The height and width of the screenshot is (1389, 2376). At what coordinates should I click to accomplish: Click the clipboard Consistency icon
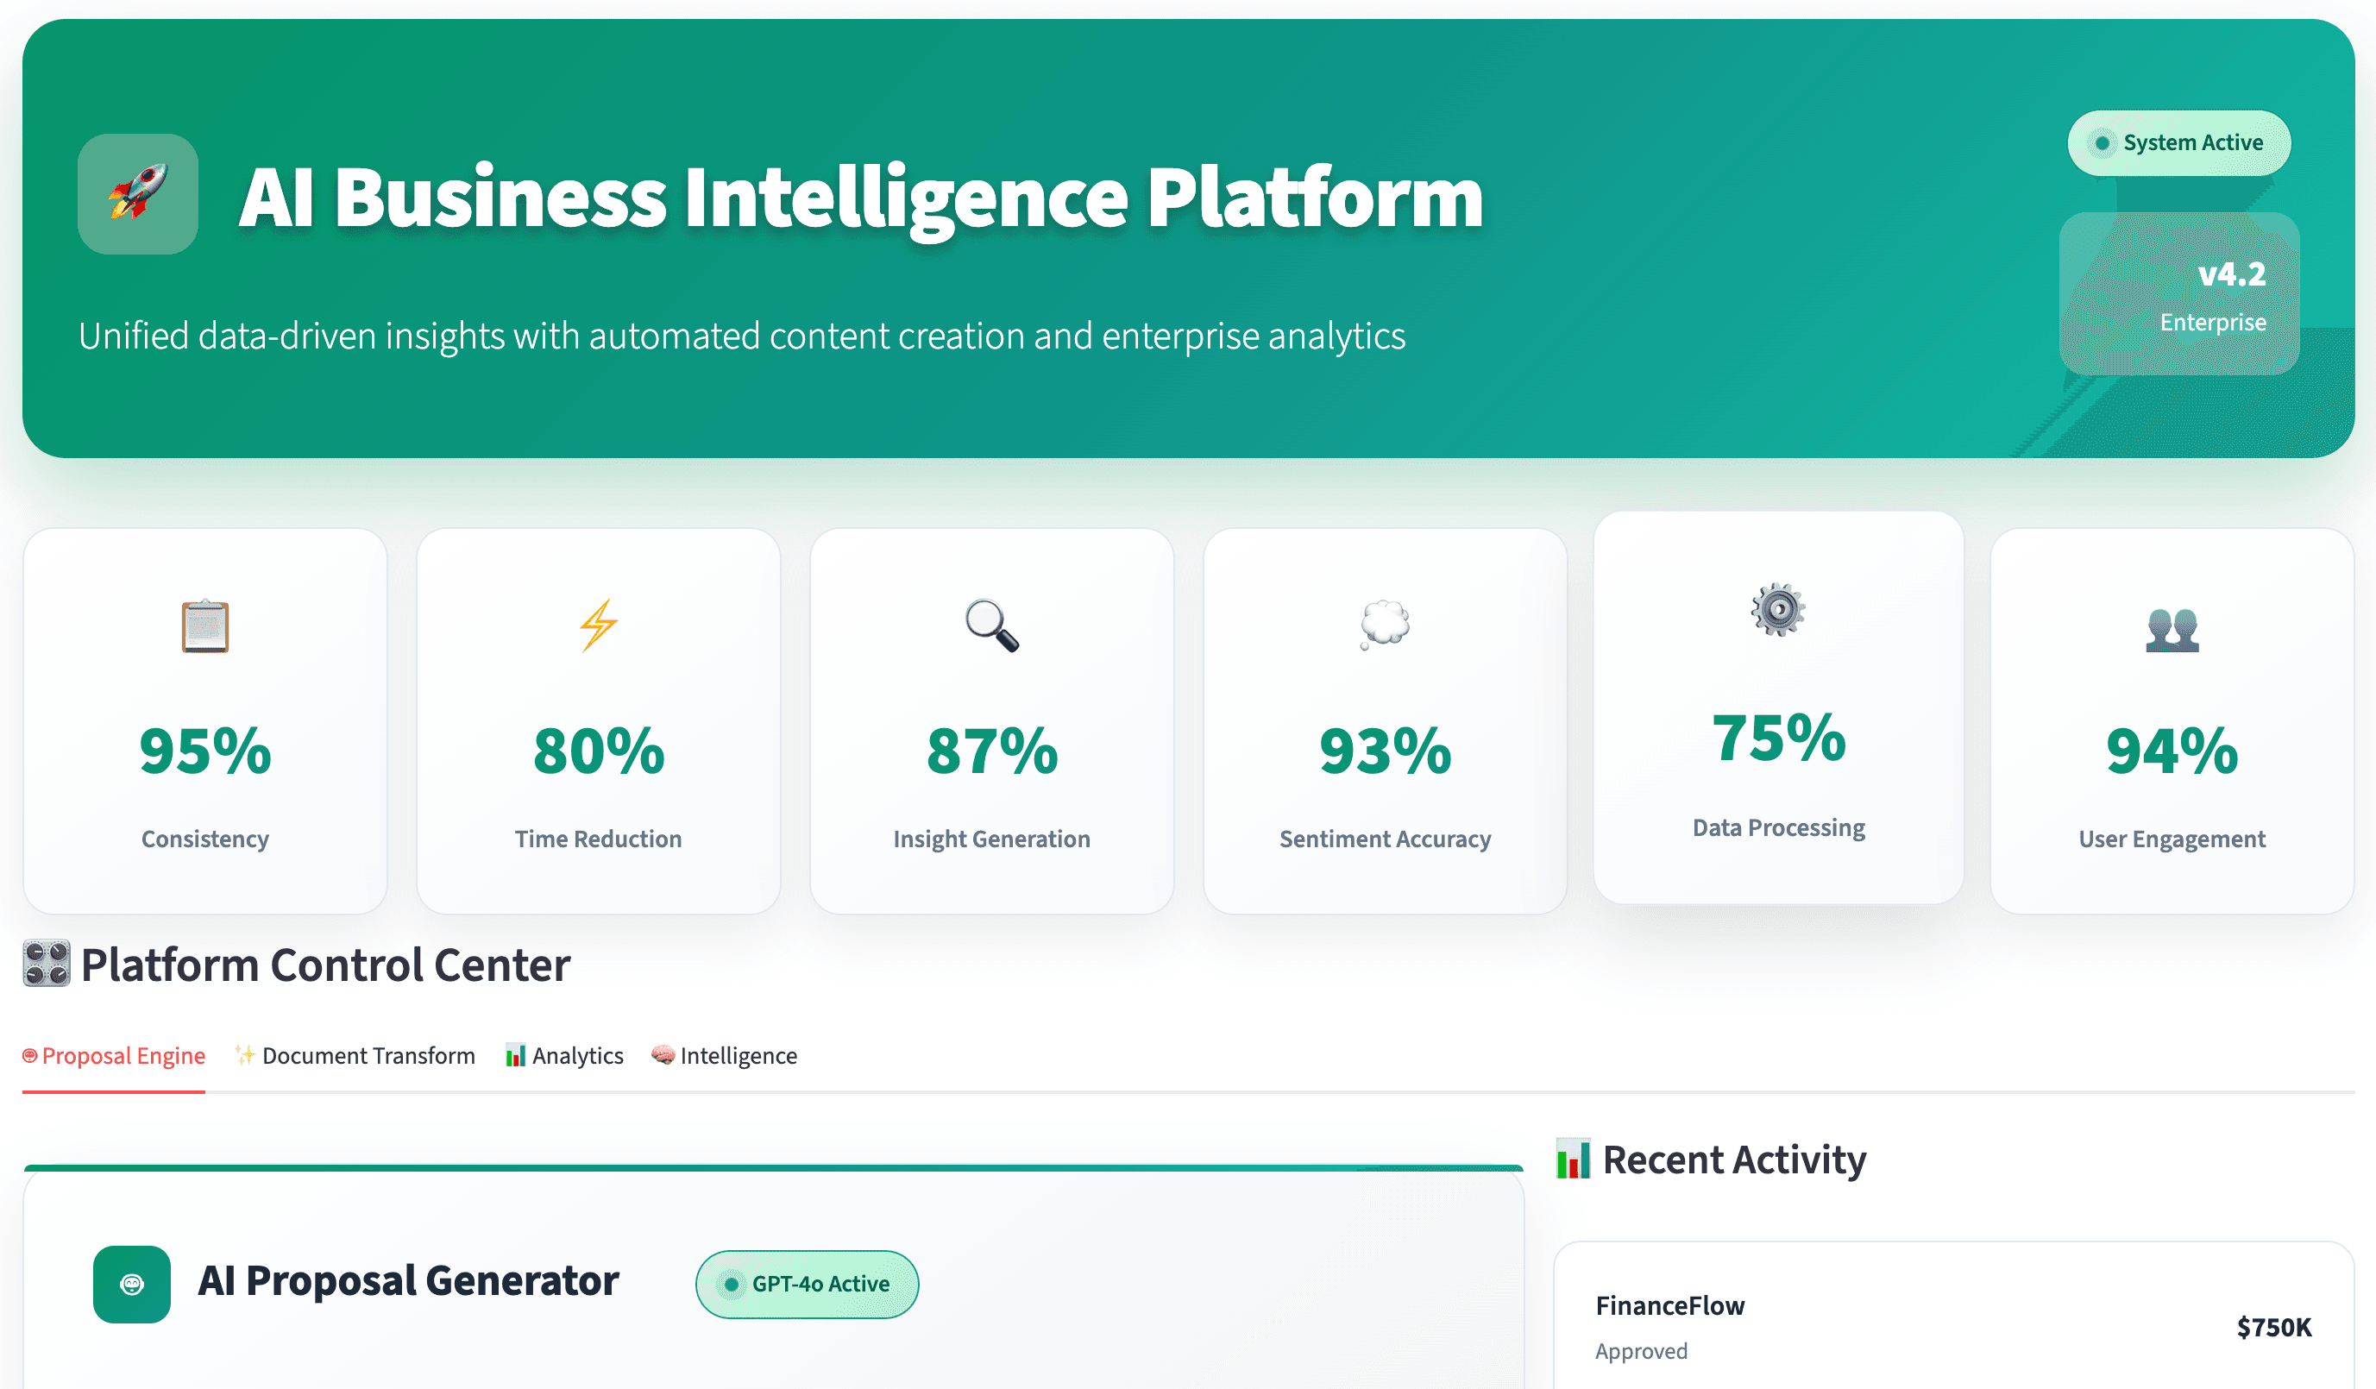click(x=204, y=626)
